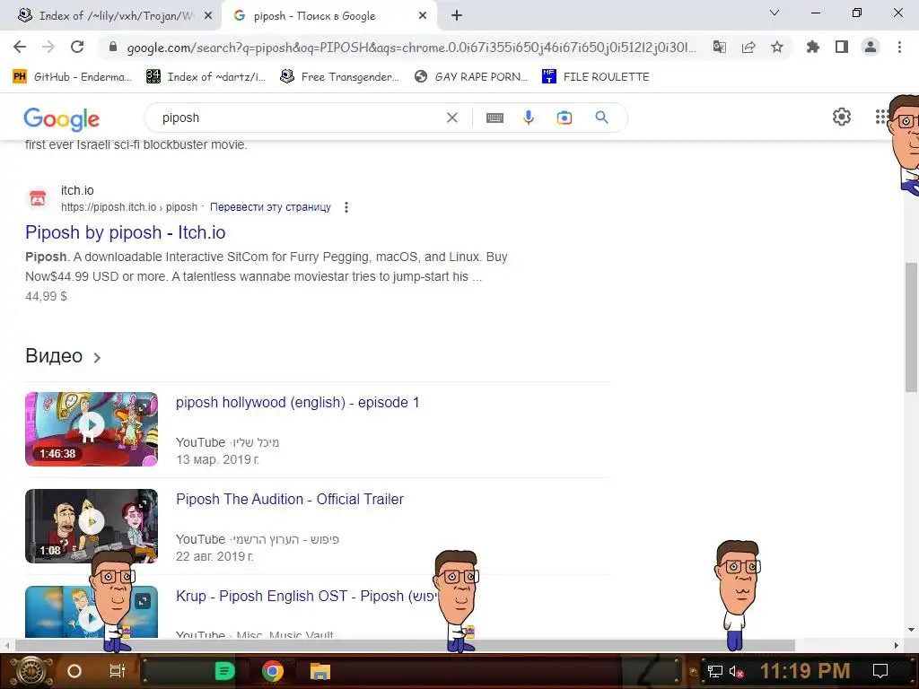Search by image with the camera icon
This screenshot has height=689, width=919.
[564, 118]
